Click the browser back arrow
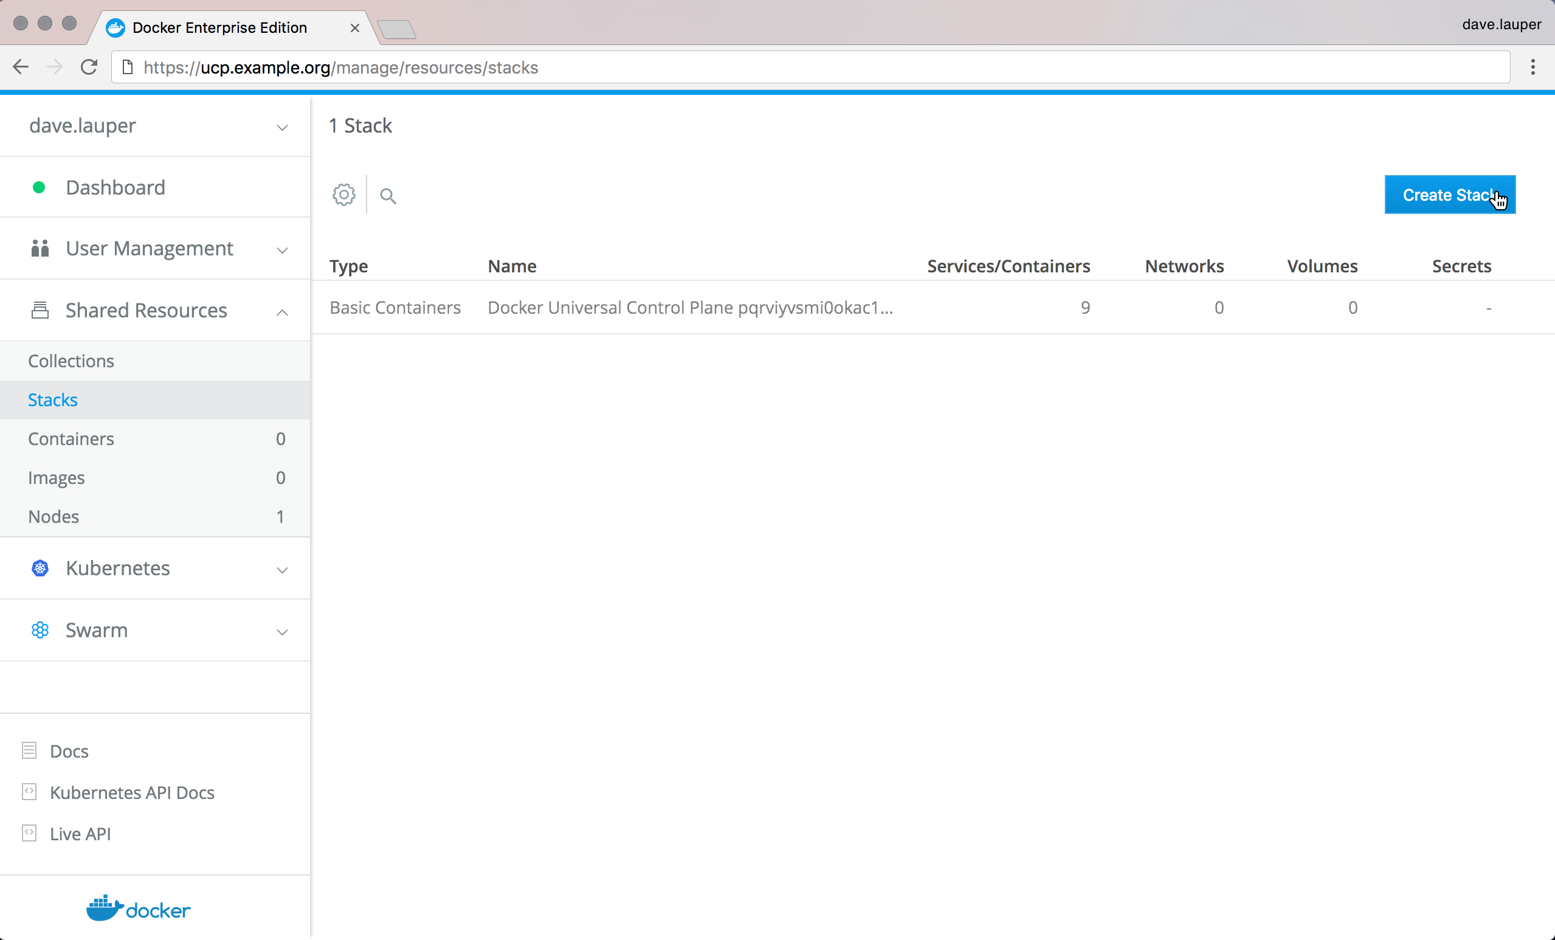The width and height of the screenshot is (1555, 940). [x=21, y=67]
